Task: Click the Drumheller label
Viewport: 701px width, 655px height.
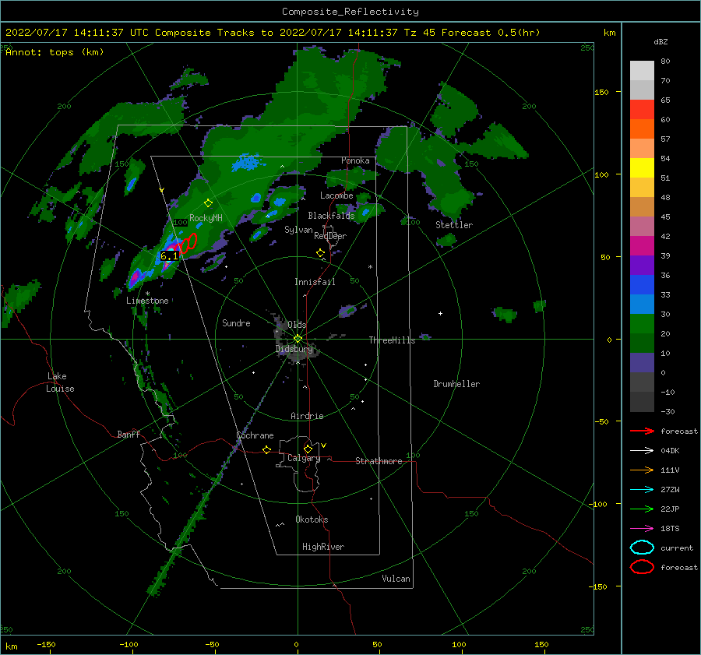Action: 456,384
